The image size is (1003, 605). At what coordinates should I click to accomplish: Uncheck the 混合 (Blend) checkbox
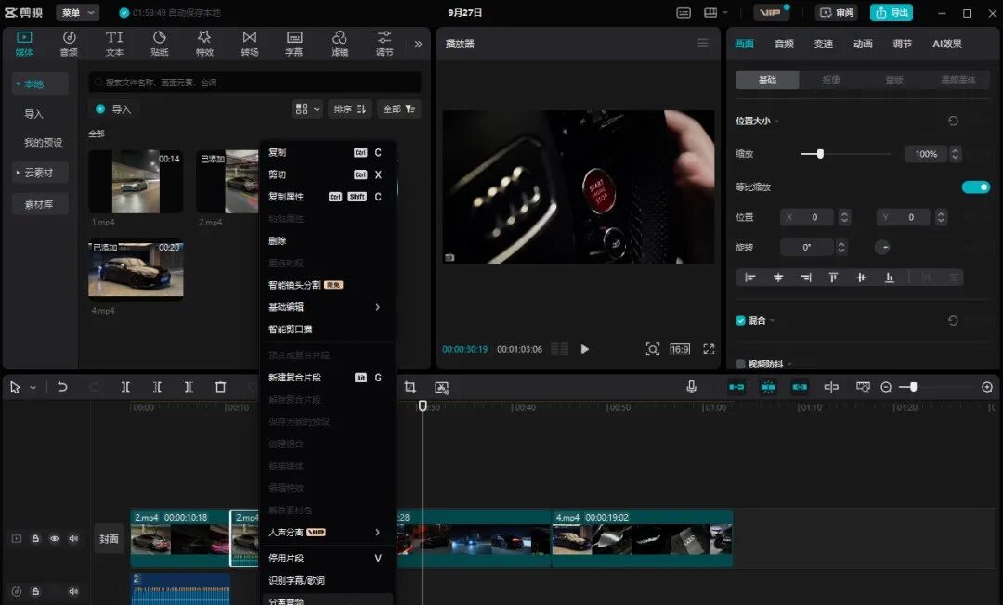[740, 321]
